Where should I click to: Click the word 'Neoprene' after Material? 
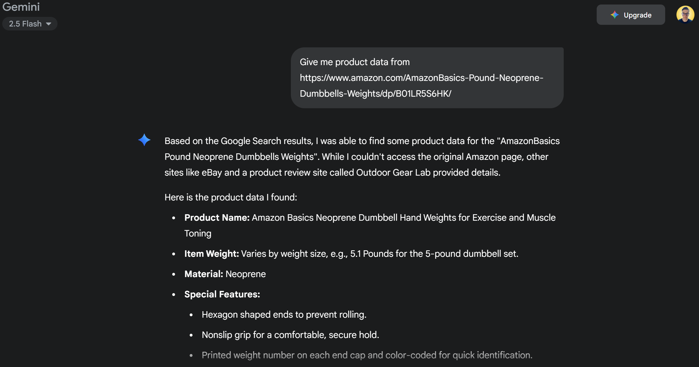246,274
